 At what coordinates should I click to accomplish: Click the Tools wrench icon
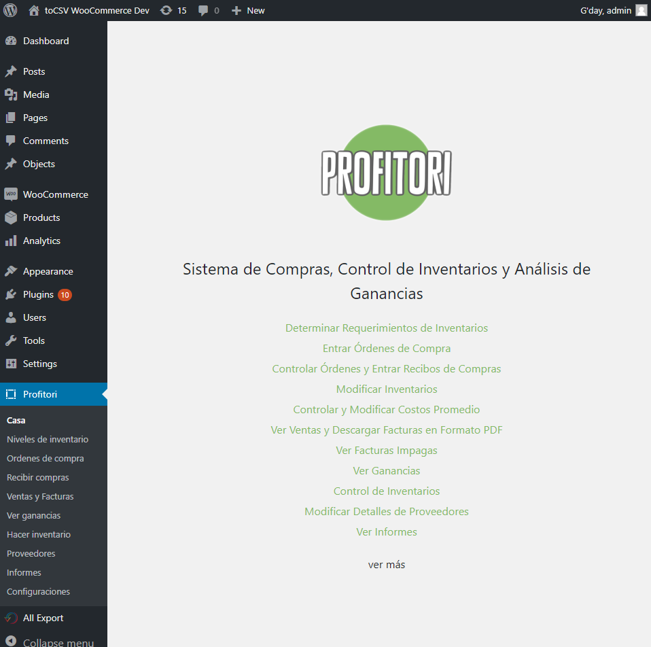point(11,340)
